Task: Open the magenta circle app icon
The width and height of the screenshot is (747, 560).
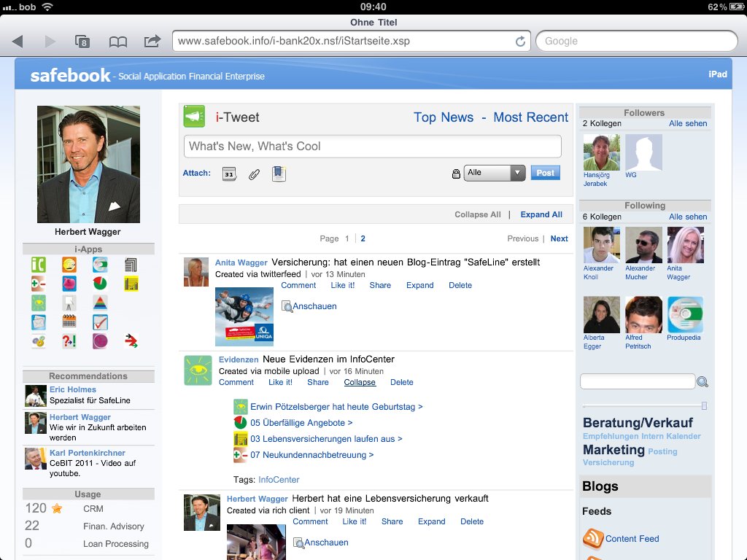Action: point(99,341)
